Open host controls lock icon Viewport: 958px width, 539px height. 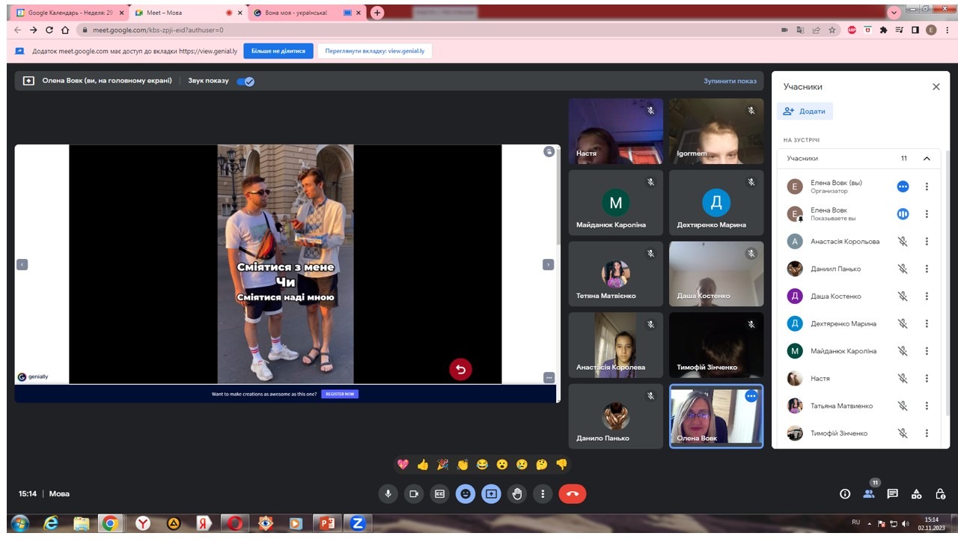tap(941, 493)
